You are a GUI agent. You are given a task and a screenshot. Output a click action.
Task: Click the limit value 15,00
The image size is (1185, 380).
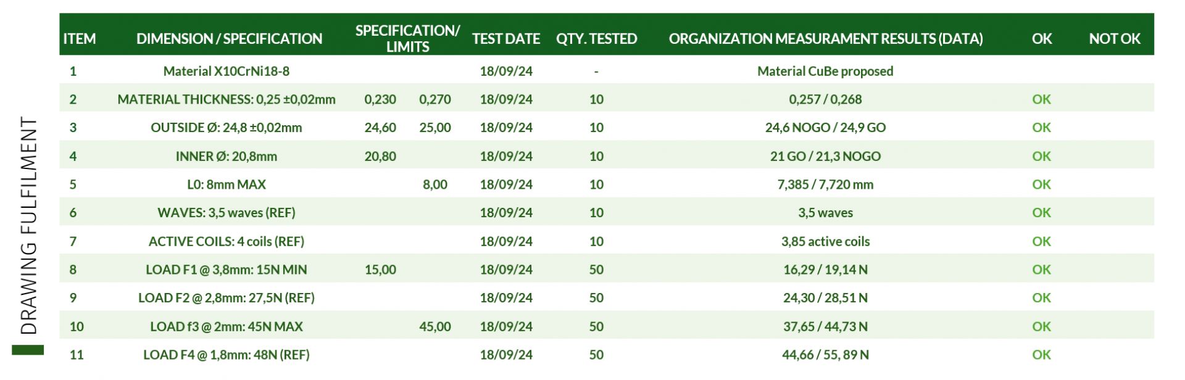click(x=380, y=270)
